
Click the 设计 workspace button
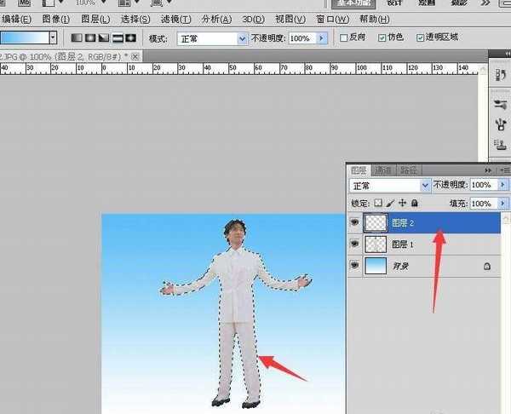pos(394,3)
